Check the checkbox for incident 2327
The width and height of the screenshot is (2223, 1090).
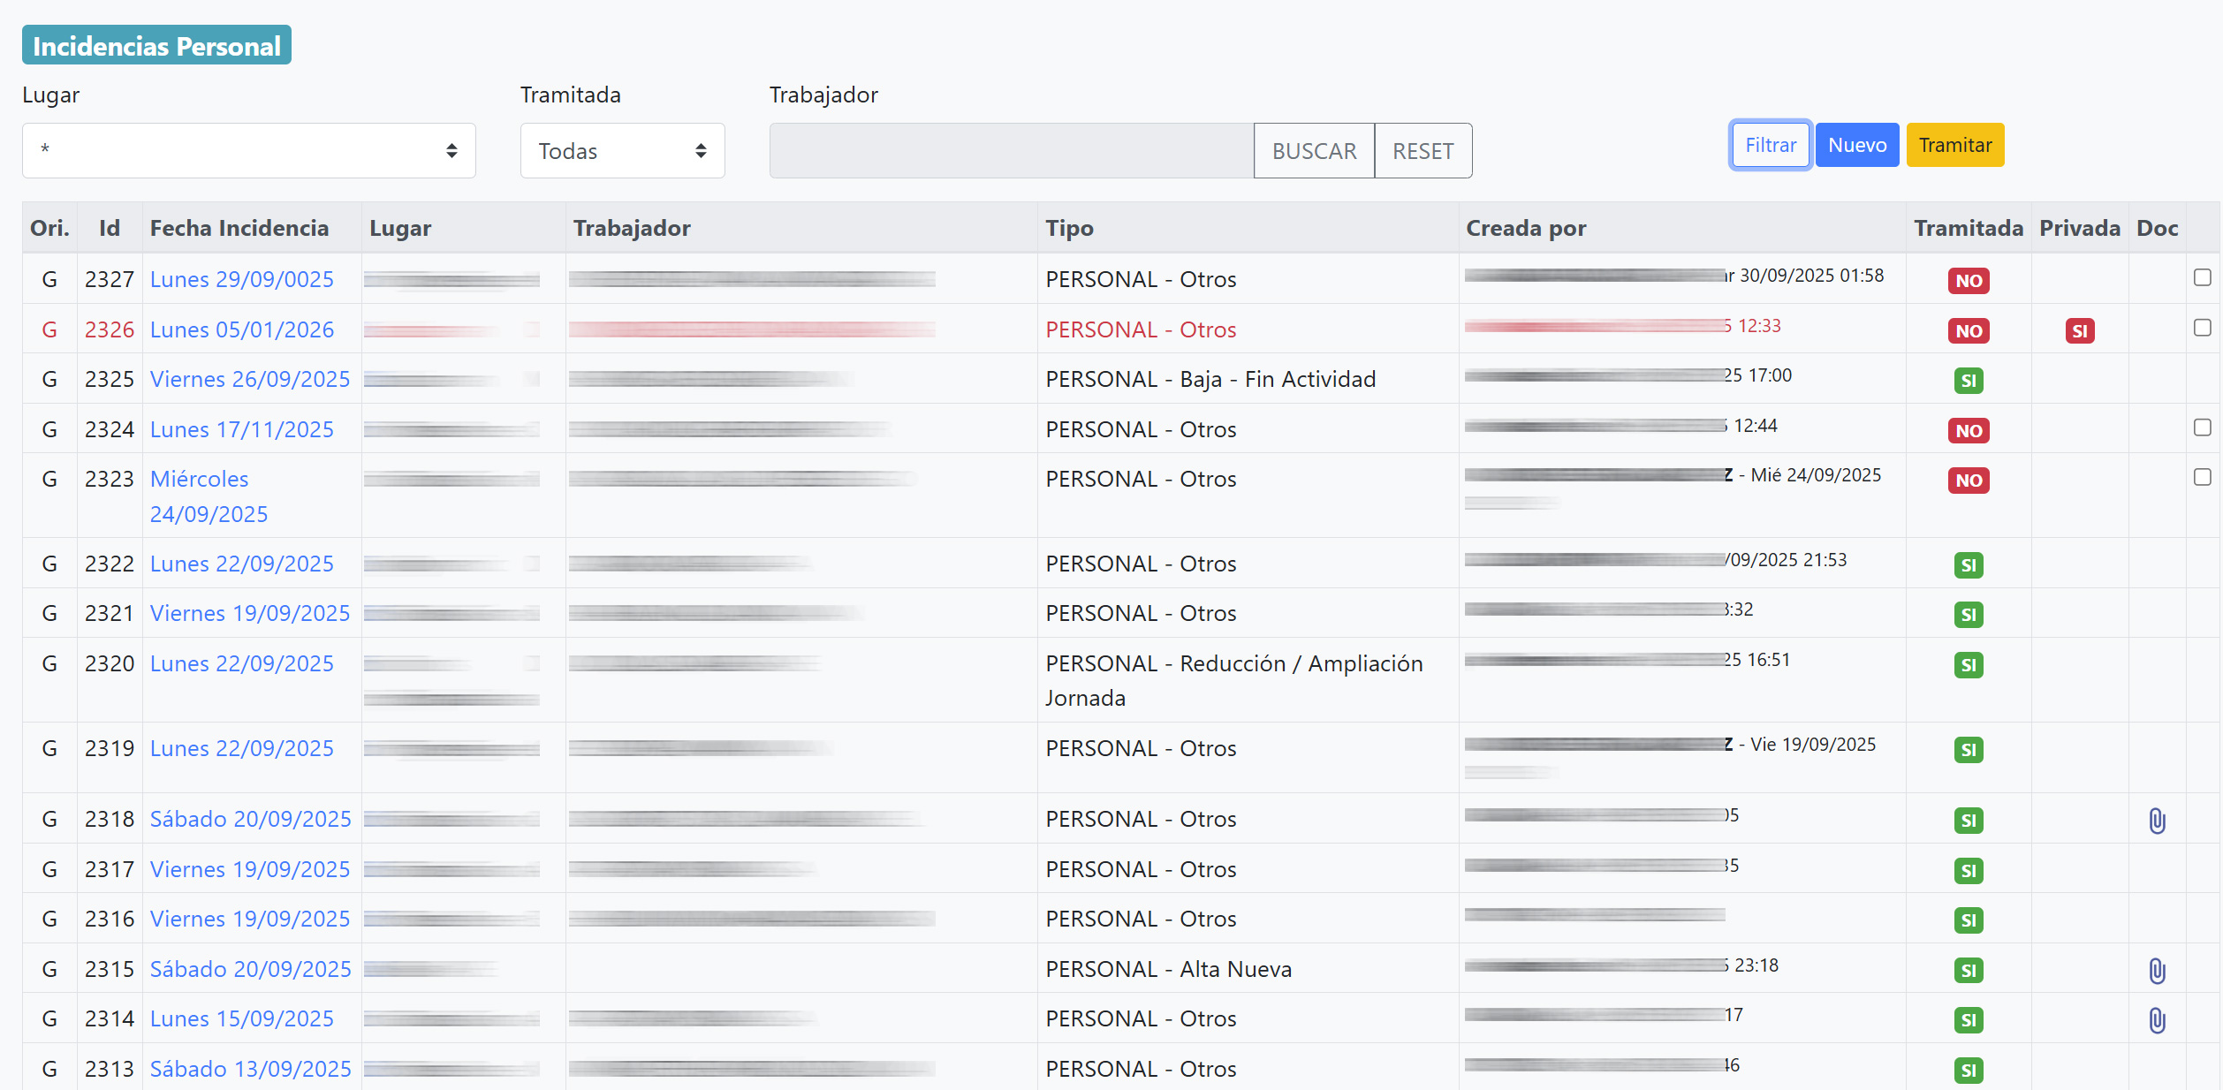[2202, 277]
